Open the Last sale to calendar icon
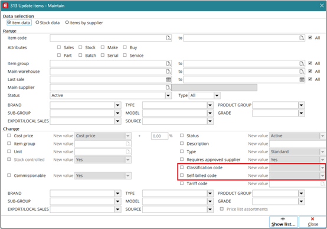This screenshot has width=327, height=229. (x=302, y=79)
